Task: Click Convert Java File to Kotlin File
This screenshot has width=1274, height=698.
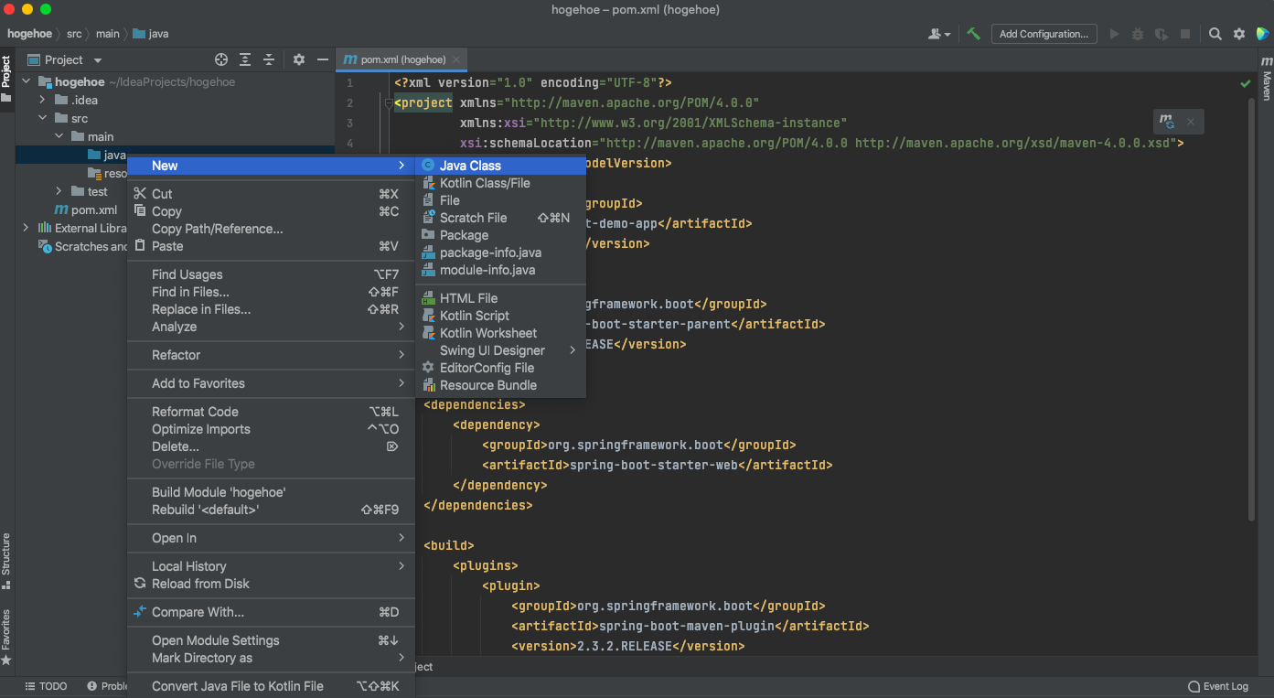Action: [x=271, y=686]
